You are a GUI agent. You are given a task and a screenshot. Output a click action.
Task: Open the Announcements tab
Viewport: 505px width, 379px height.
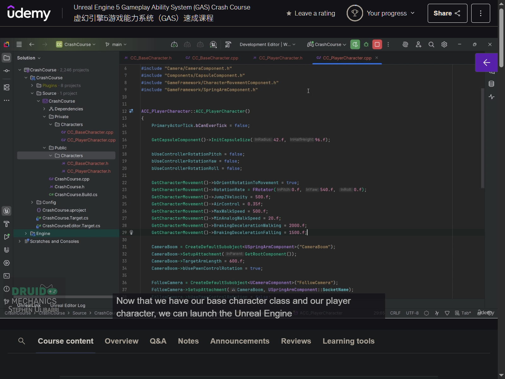240,341
